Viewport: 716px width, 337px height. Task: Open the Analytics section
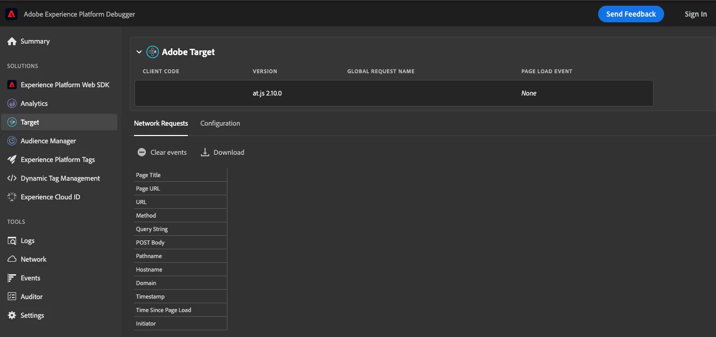click(59, 104)
